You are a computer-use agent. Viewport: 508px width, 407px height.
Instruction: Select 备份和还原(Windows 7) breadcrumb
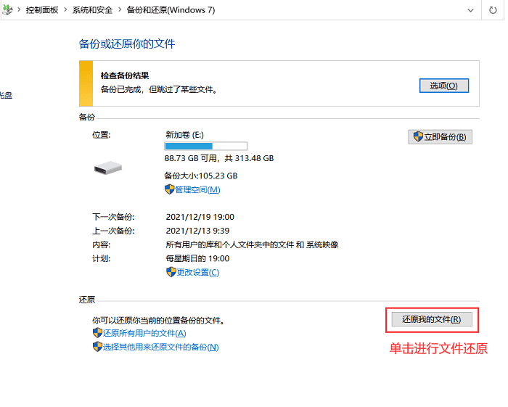171,10
